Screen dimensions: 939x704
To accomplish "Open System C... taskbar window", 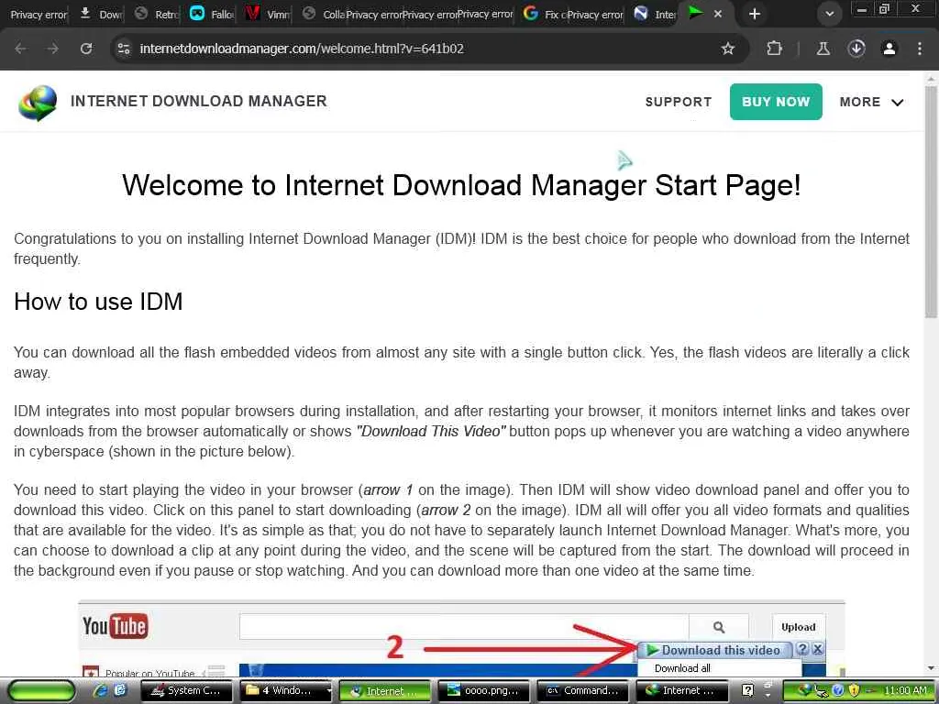I will click(187, 691).
